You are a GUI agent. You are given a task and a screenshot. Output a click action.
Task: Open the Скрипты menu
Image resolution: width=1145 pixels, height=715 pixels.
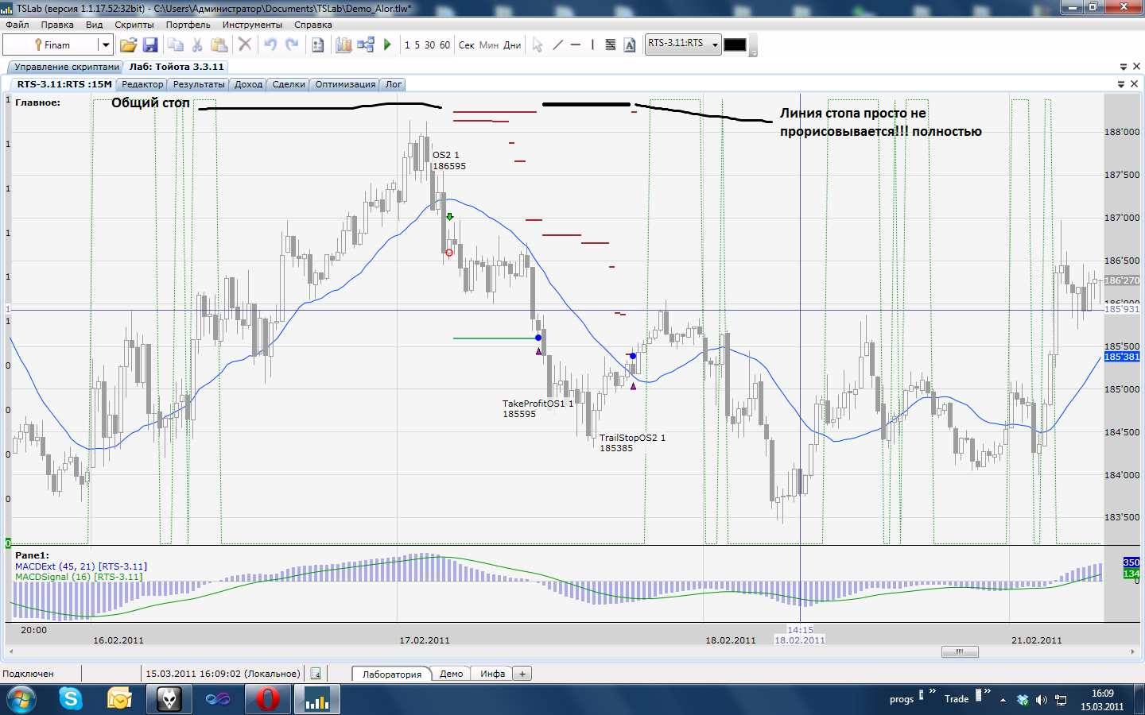(x=134, y=25)
